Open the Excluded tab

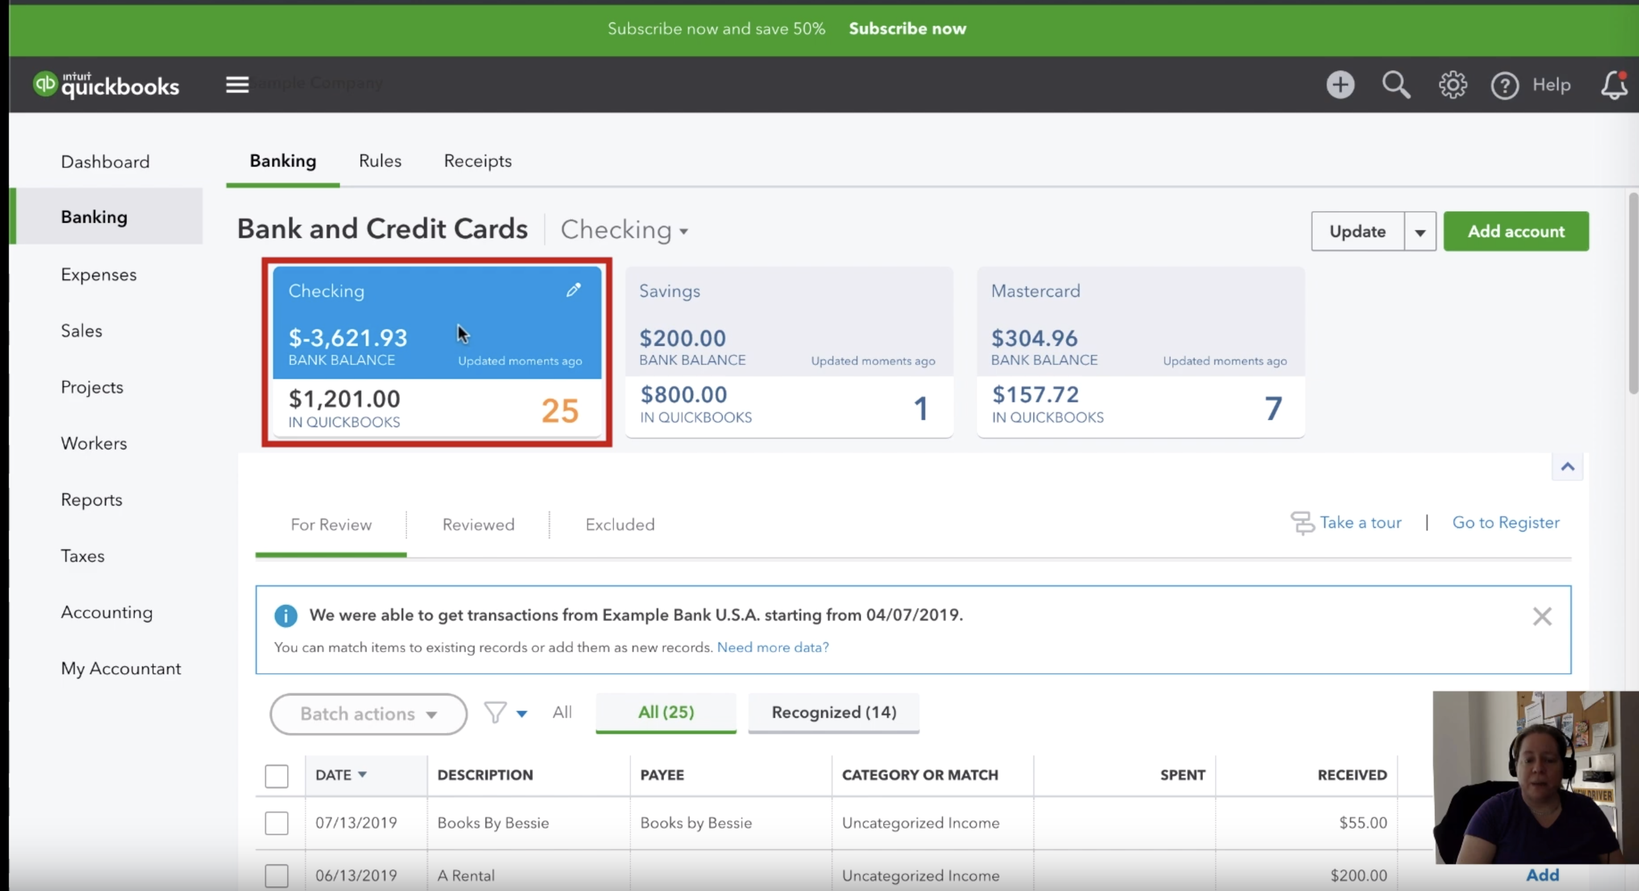[620, 525]
